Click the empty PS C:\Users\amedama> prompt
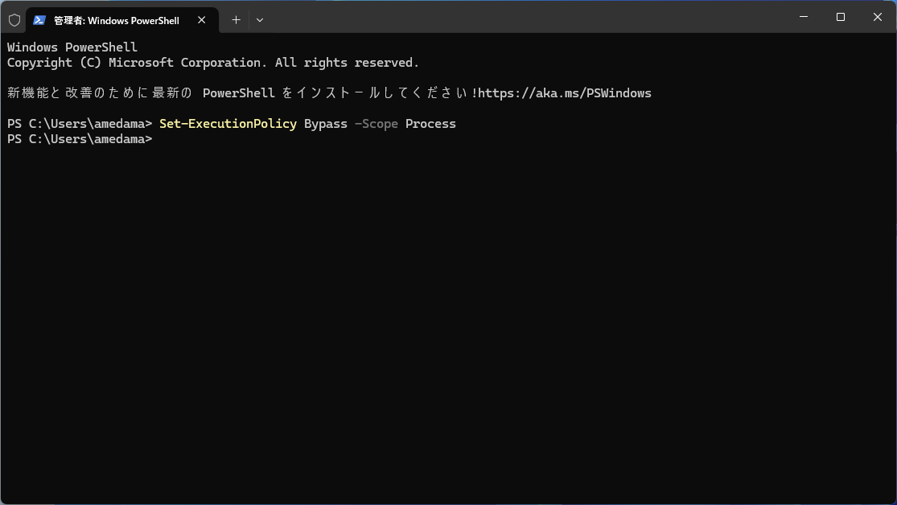Screen dimensions: 897x505 coord(80,140)
